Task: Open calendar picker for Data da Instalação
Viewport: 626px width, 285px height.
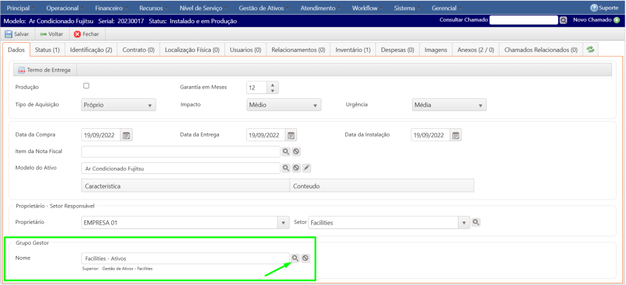Action: (x=456, y=135)
